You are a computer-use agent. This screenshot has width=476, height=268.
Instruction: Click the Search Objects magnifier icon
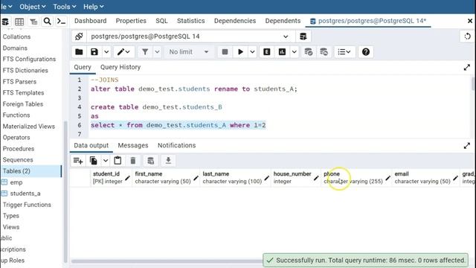[x=48, y=22]
